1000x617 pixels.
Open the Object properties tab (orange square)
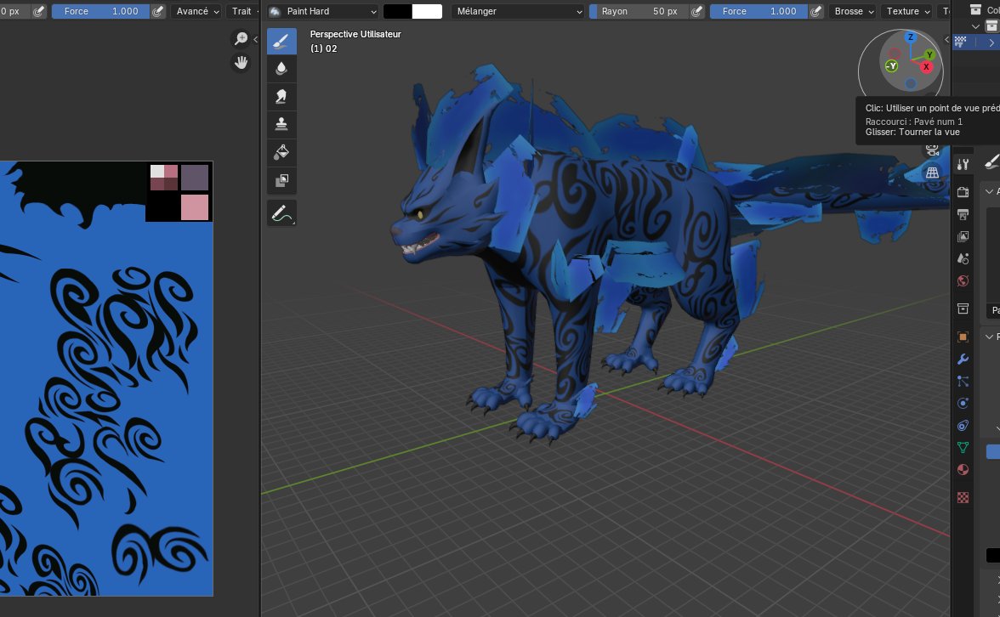click(x=963, y=337)
